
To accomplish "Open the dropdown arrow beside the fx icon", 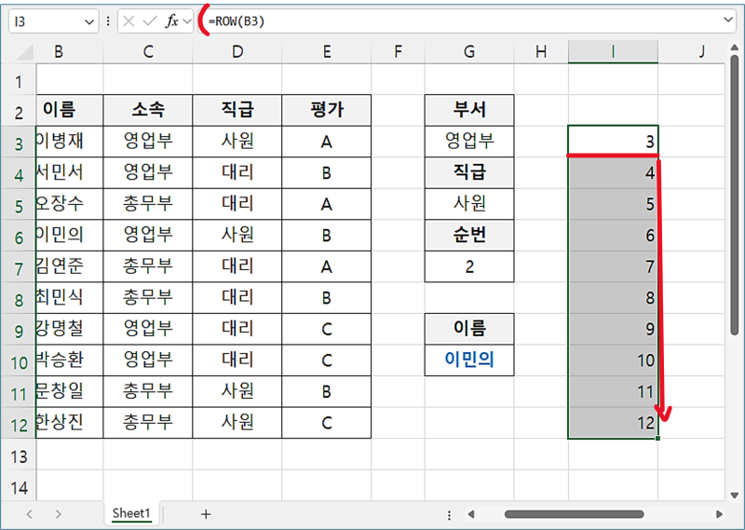I will click(x=187, y=20).
